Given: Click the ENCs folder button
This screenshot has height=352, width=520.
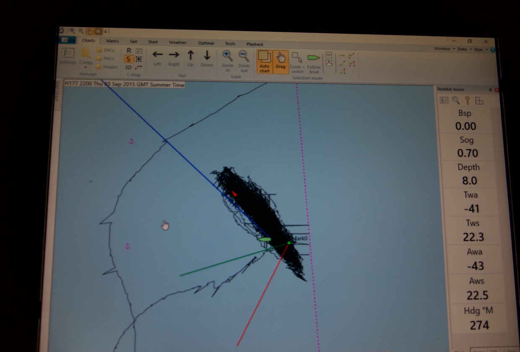Looking at the screenshot, I should click(x=106, y=50).
